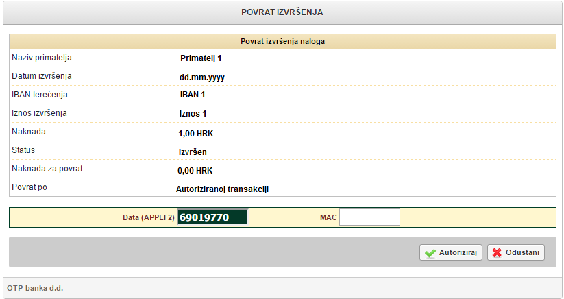This screenshot has width=564, height=299.
Task: Click the red X icon on Odustani
Action: (497, 253)
